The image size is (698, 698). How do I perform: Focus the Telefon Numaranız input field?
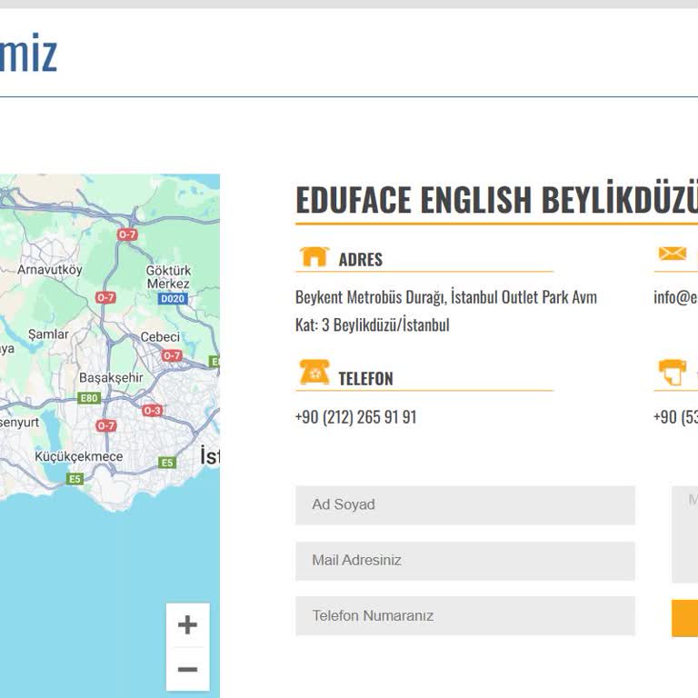(x=465, y=615)
